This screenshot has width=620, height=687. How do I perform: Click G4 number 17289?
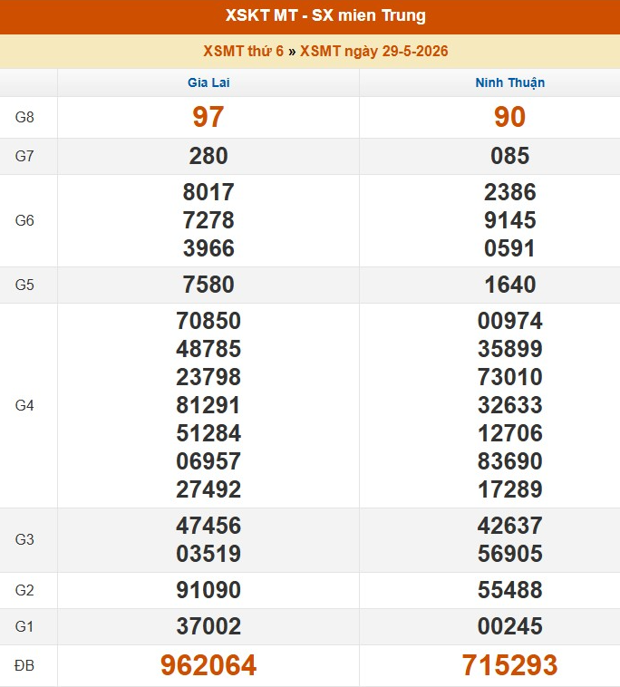[x=510, y=489]
